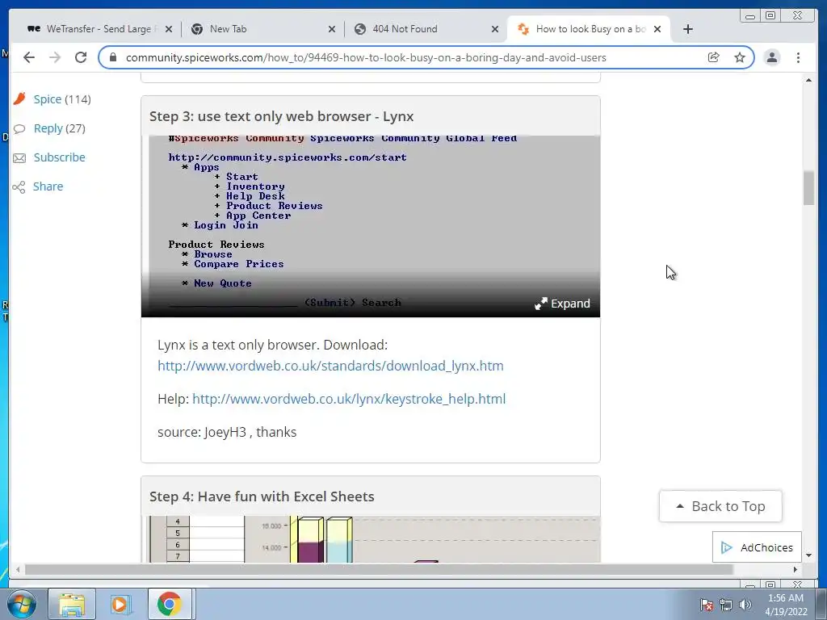Image resolution: width=827 pixels, height=620 pixels.
Task: Click the Reply (27) link
Action: [x=60, y=128]
